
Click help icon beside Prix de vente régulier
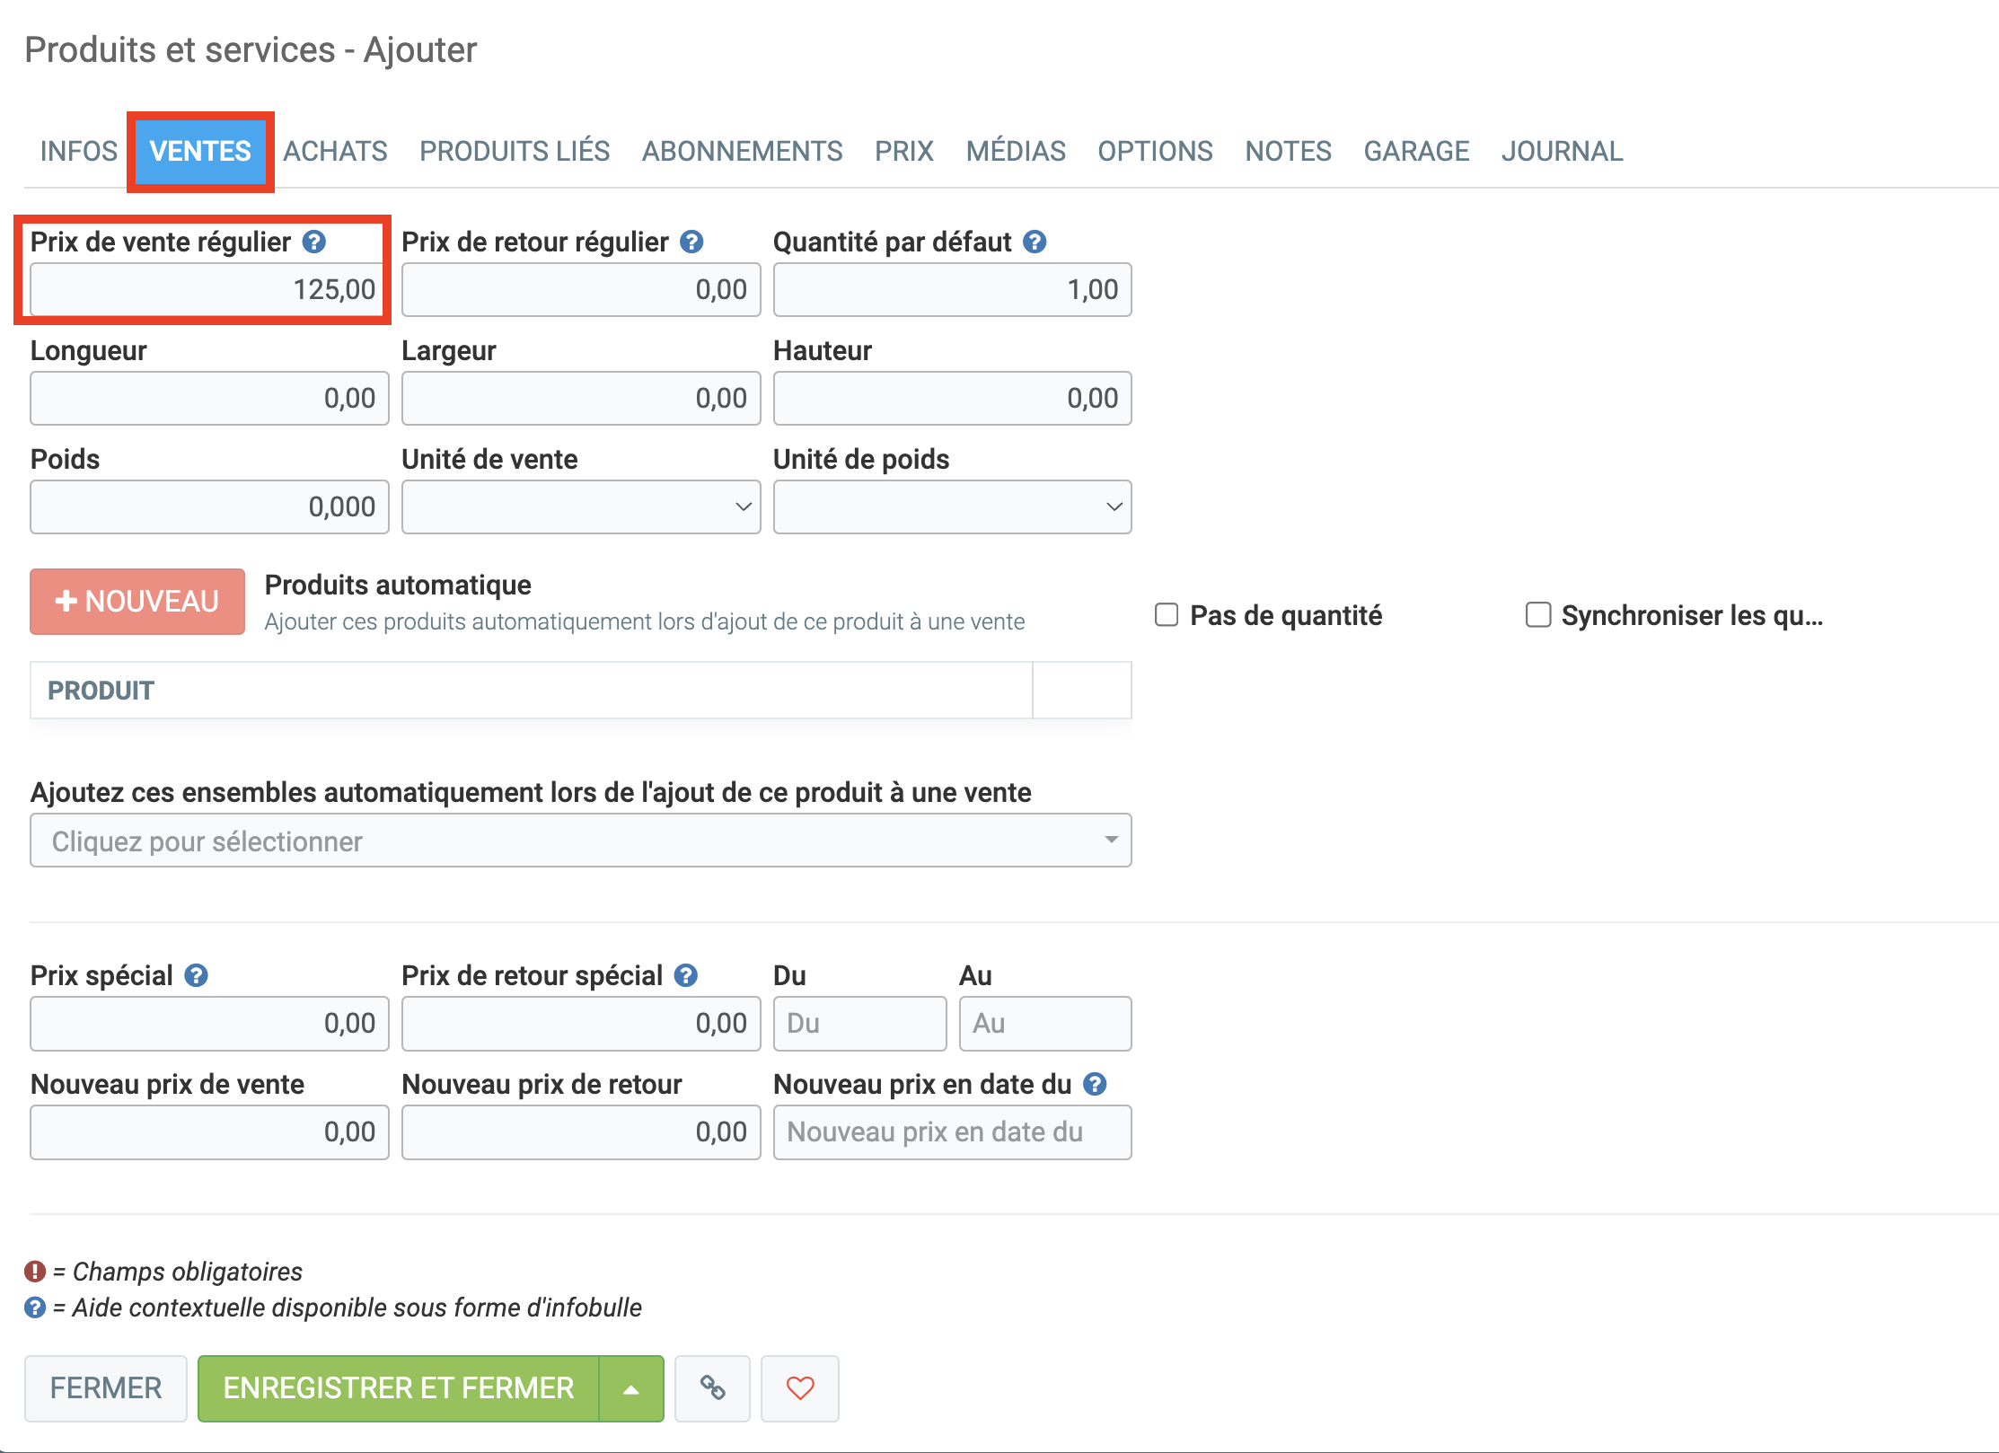click(313, 242)
